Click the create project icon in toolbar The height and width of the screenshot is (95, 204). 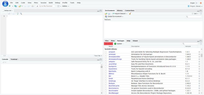16,6
